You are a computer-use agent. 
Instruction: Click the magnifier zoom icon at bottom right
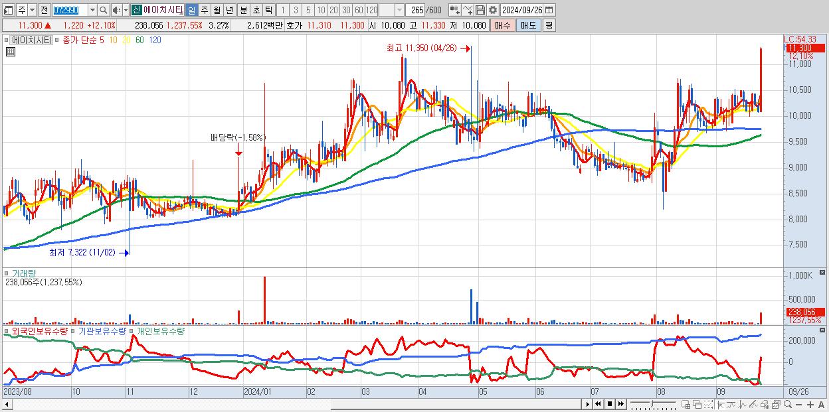pos(788,404)
